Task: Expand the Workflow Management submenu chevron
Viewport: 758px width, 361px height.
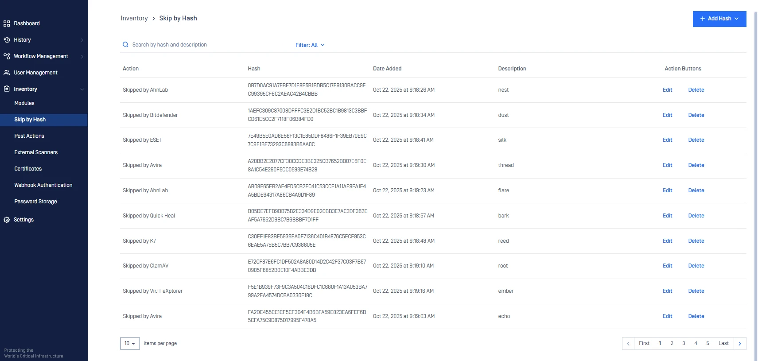Action: [82, 57]
